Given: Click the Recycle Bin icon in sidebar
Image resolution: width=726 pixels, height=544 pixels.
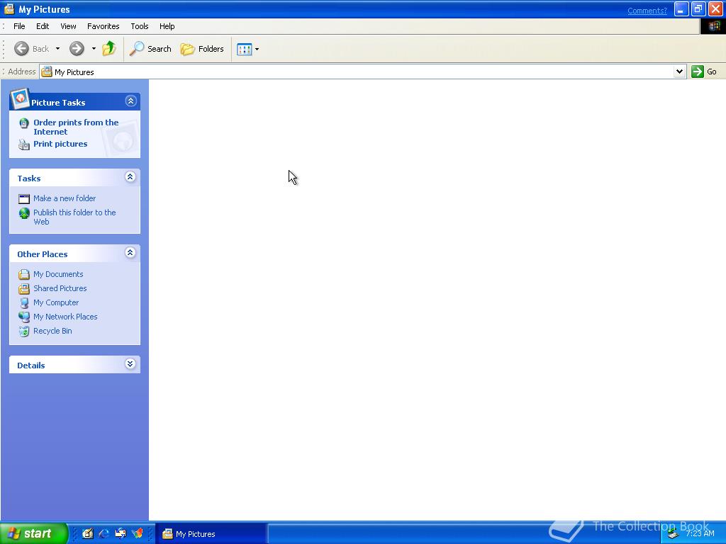Looking at the screenshot, I should pyautogui.click(x=24, y=331).
